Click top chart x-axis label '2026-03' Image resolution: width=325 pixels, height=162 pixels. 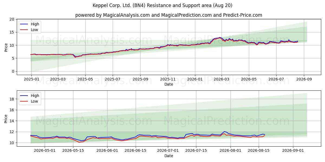click(x=222, y=79)
